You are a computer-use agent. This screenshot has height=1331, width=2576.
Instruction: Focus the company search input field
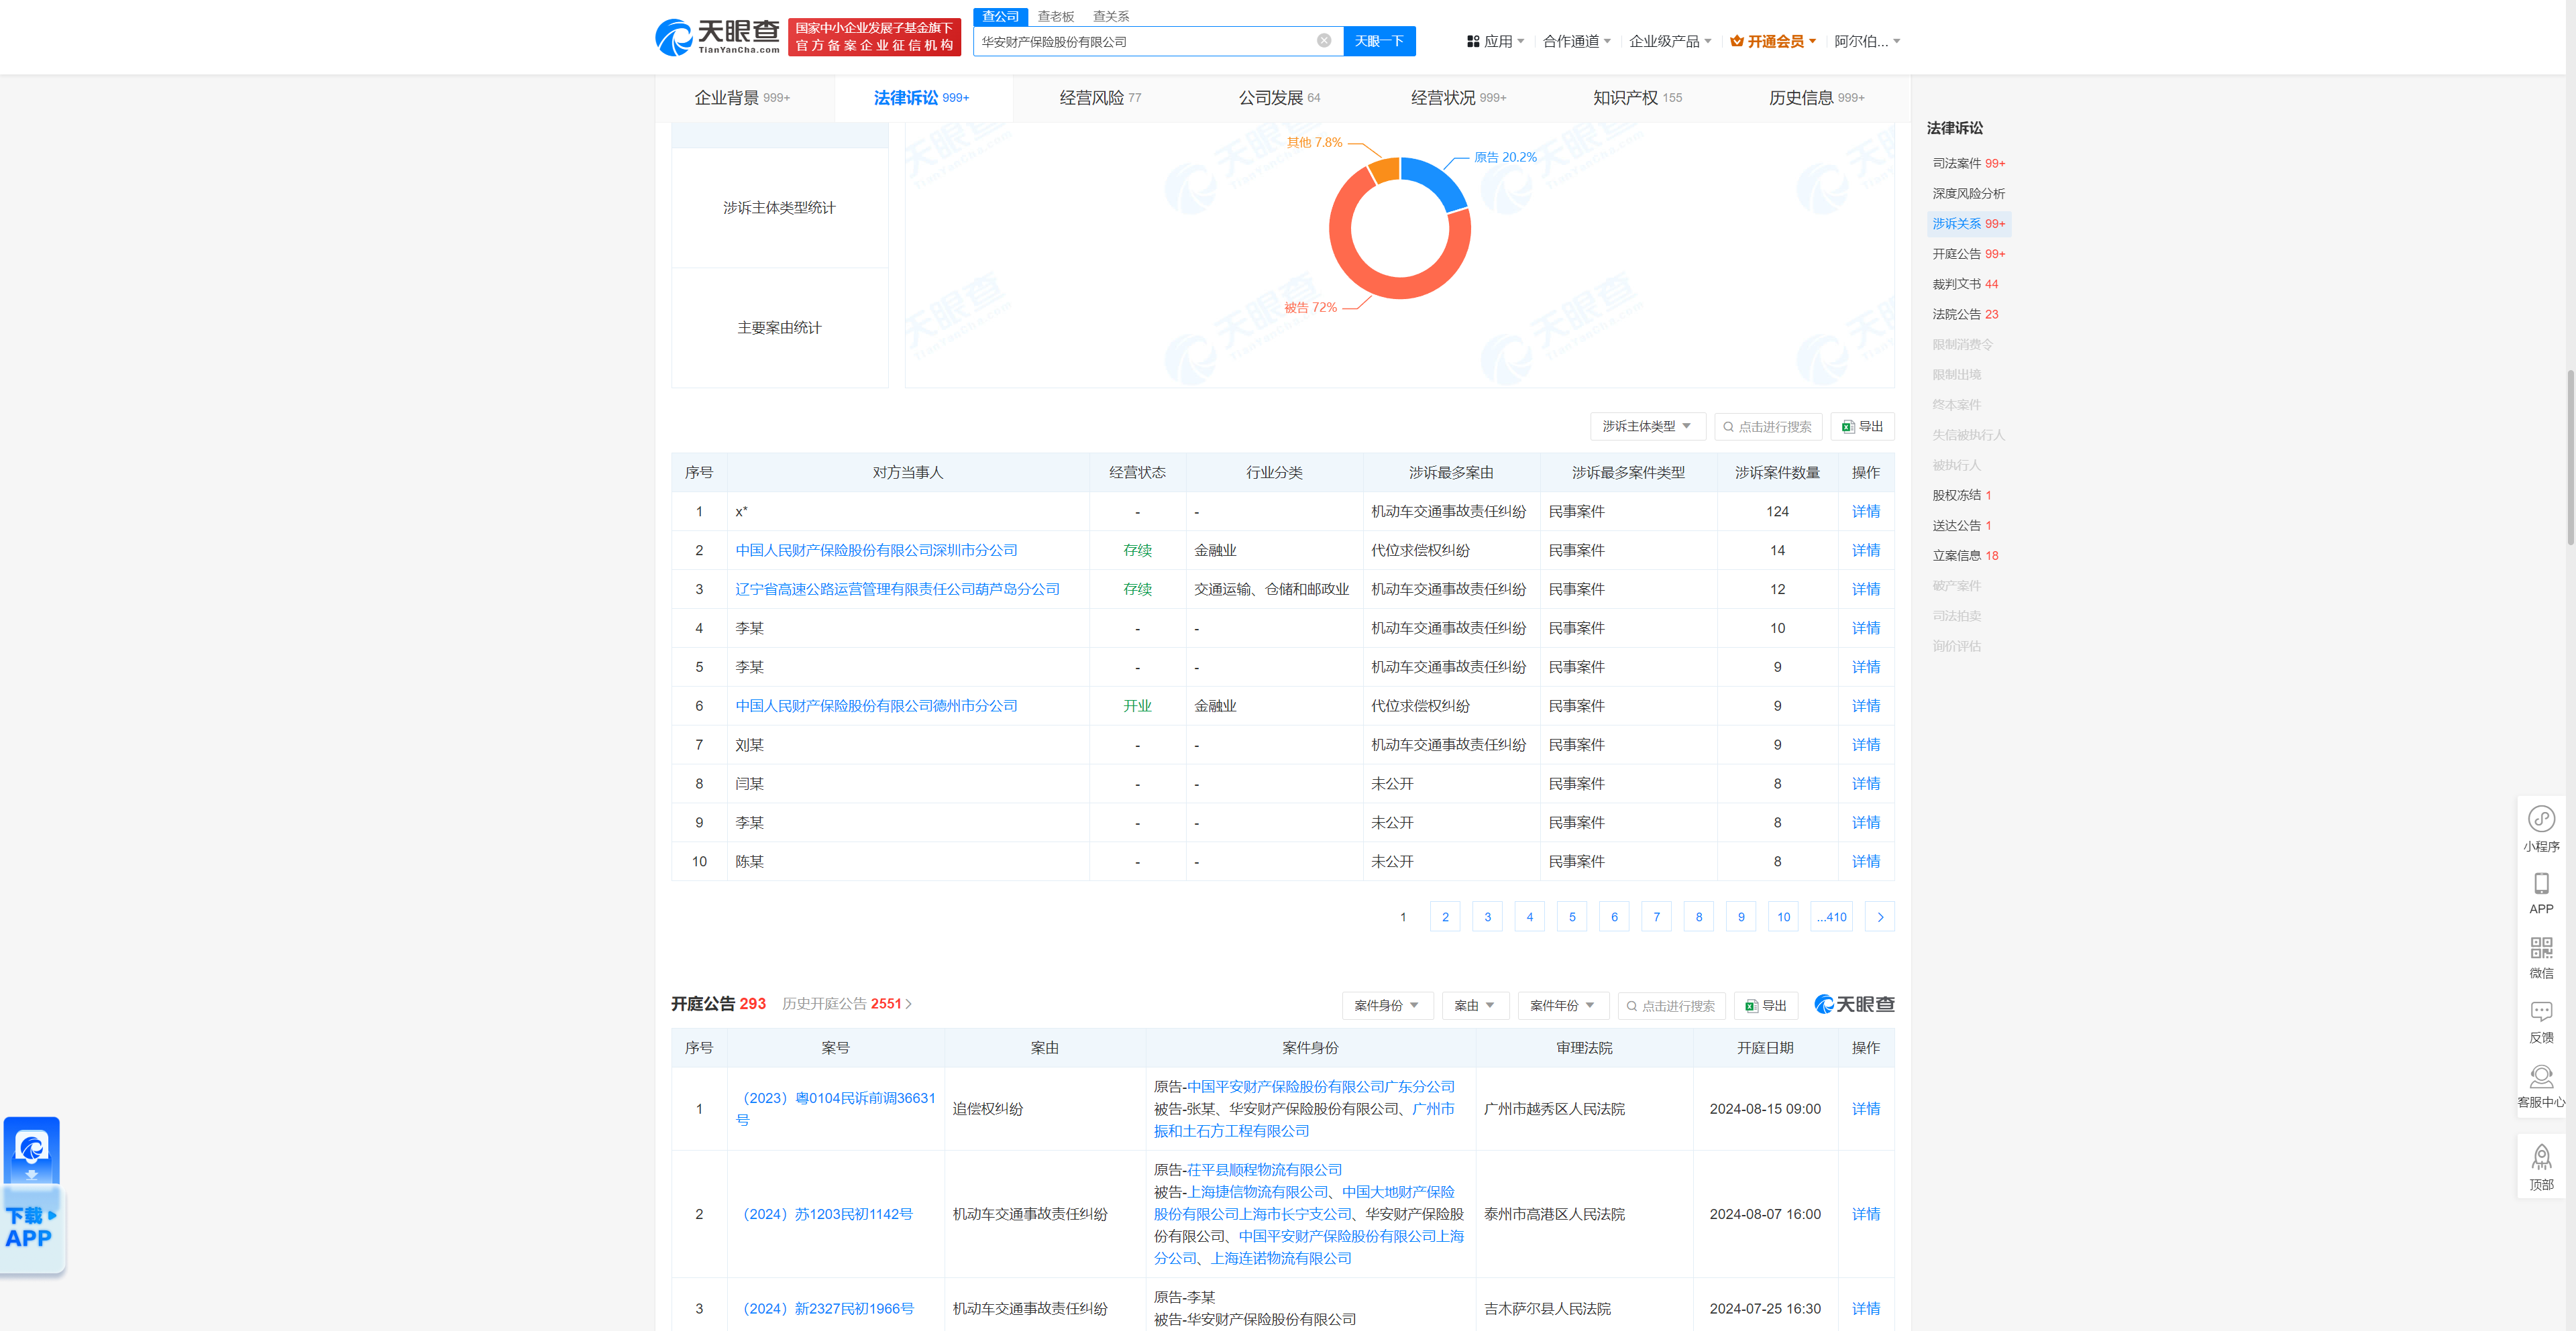(x=1144, y=41)
